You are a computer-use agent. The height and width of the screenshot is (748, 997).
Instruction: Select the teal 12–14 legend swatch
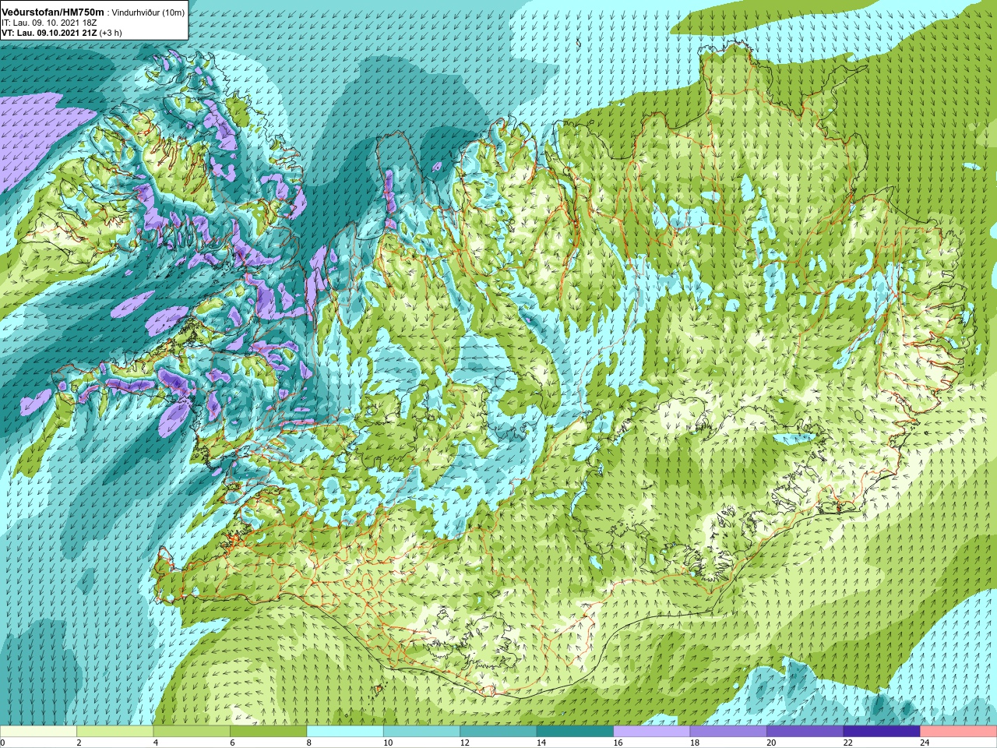click(x=498, y=732)
